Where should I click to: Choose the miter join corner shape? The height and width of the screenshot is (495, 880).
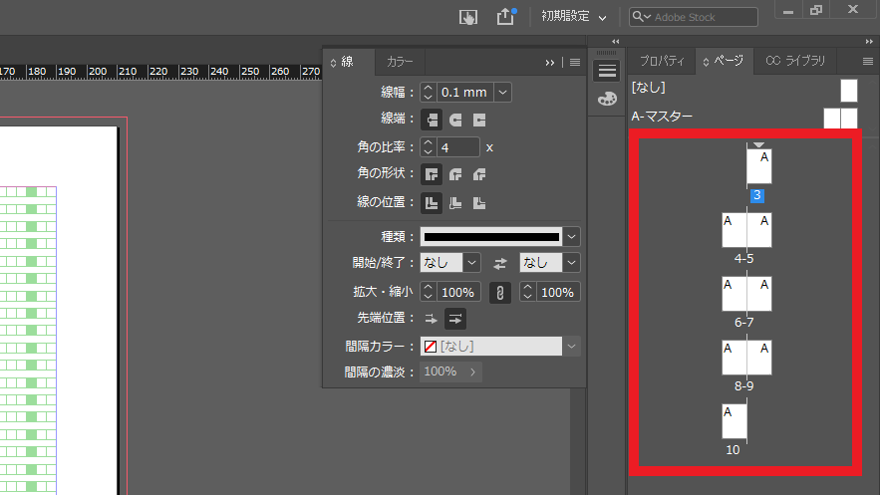(x=432, y=174)
